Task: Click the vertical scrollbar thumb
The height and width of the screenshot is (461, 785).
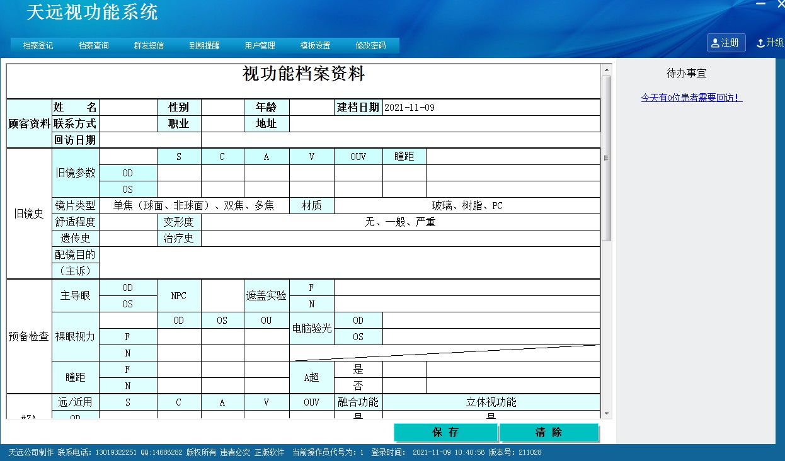Action: (x=607, y=157)
